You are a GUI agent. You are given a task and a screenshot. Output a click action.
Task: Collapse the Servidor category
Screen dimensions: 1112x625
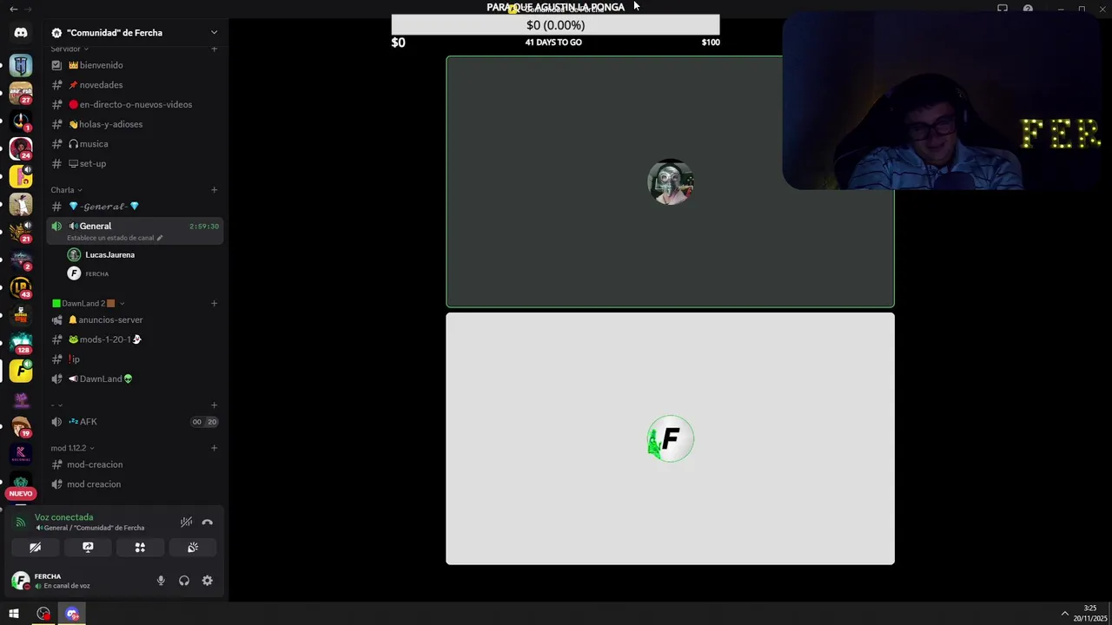point(69,49)
